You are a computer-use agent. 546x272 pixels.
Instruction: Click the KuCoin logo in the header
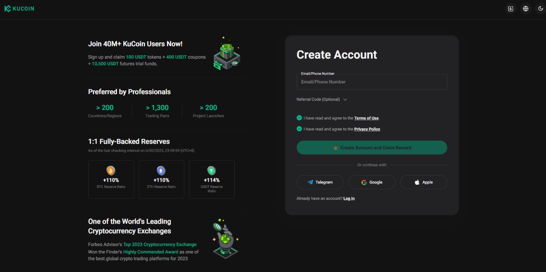point(19,9)
